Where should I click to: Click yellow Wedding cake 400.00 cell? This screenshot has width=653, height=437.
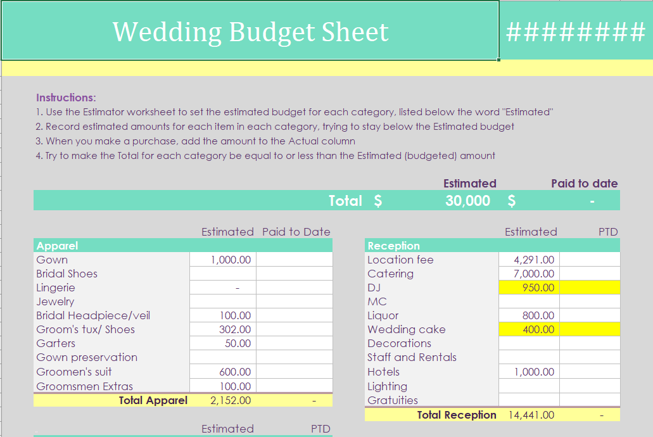click(529, 329)
